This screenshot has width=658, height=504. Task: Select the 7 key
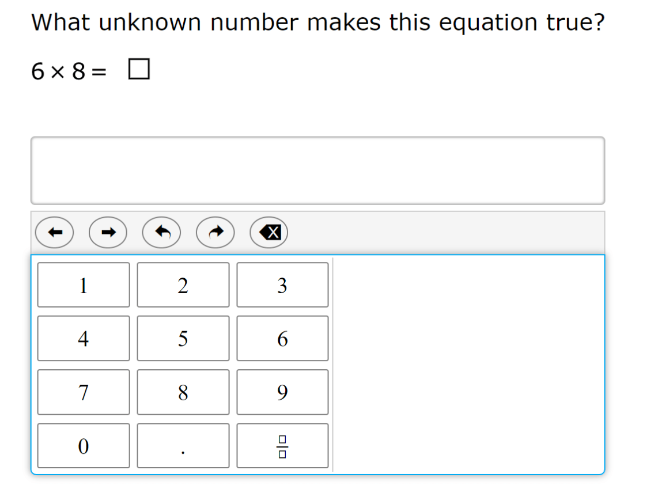[x=84, y=392]
